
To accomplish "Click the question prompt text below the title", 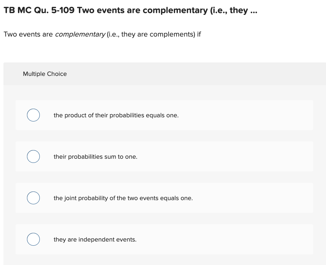I will 102,34.
